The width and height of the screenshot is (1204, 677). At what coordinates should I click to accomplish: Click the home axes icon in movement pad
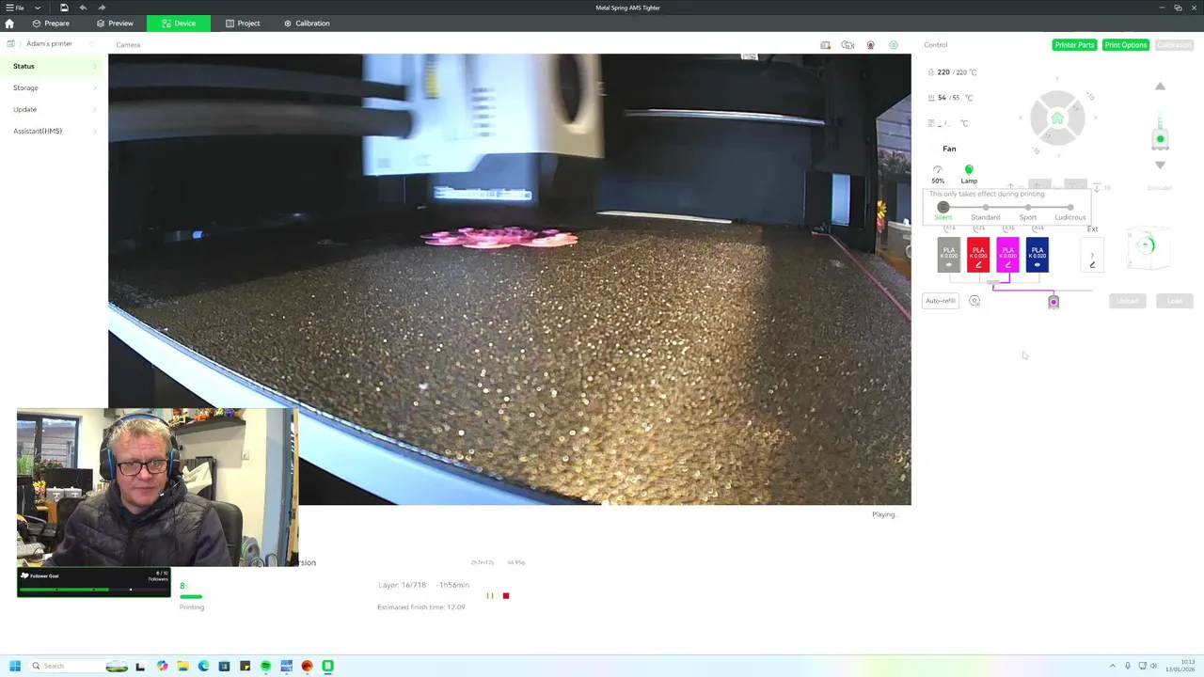[1057, 118]
